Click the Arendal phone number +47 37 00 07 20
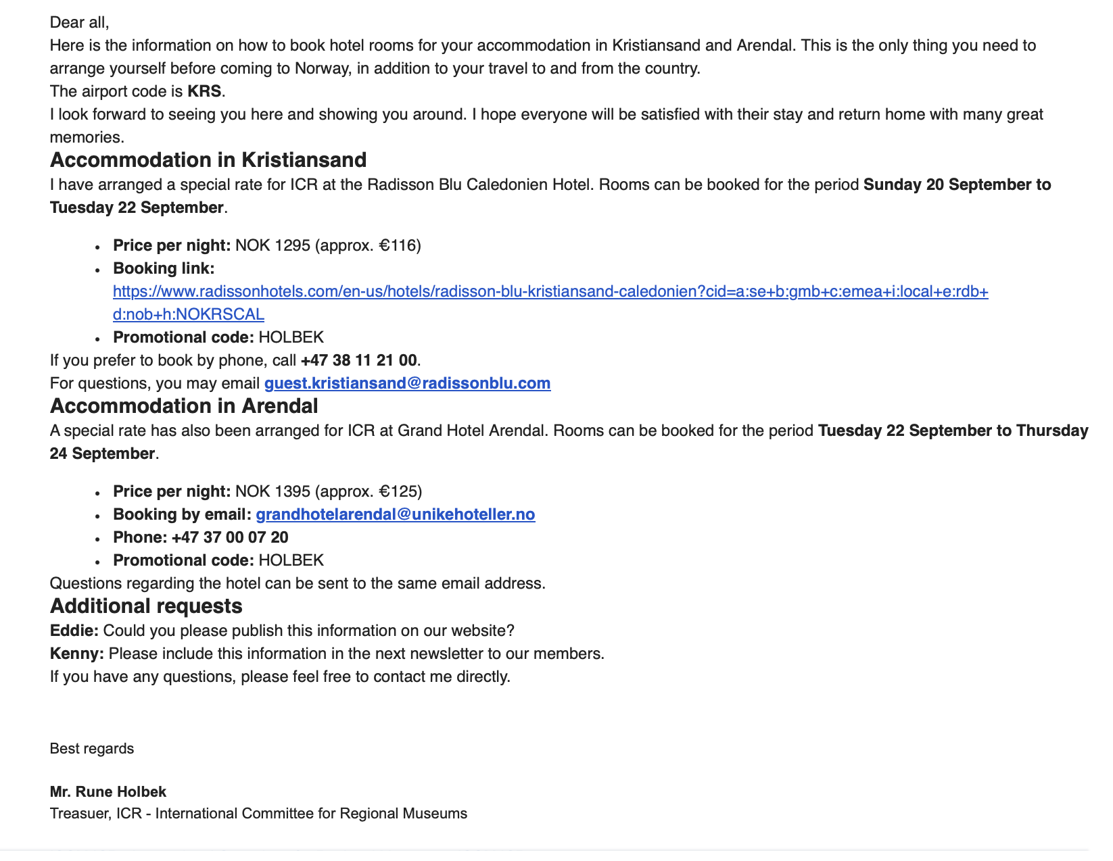 pyautogui.click(x=230, y=537)
